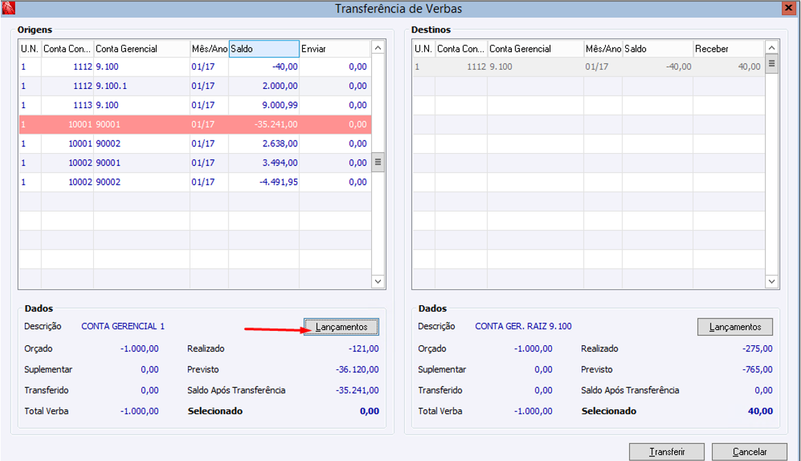Select the row with conta gerencial 9.100.1
This screenshot has width=801, height=461.
[195, 86]
